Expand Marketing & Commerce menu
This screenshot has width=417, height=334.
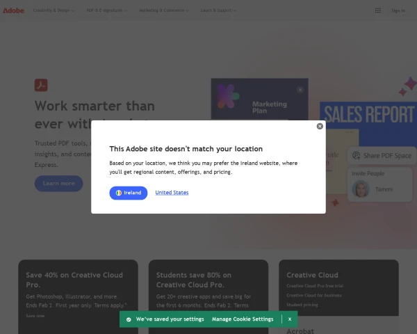pyautogui.click(x=164, y=10)
